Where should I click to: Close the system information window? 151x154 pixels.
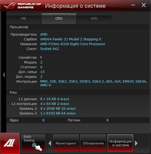[144, 5]
